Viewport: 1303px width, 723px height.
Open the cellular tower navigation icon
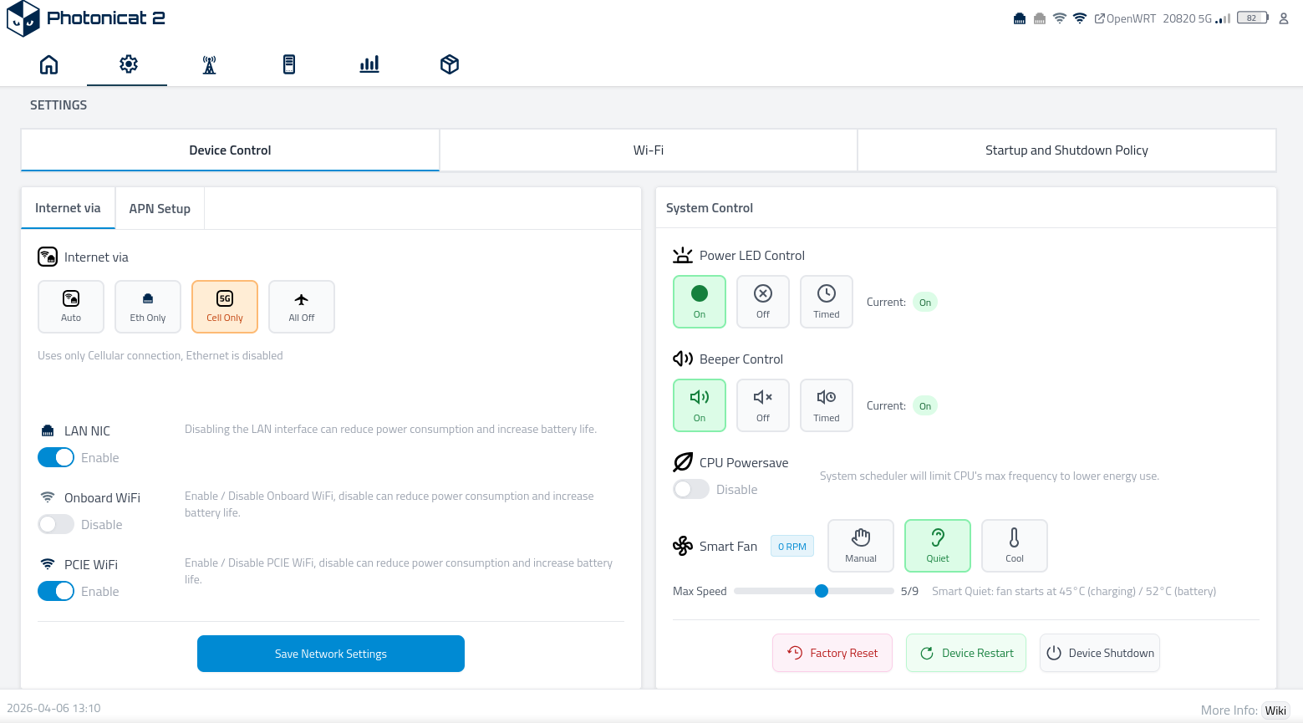pyautogui.click(x=209, y=64)
